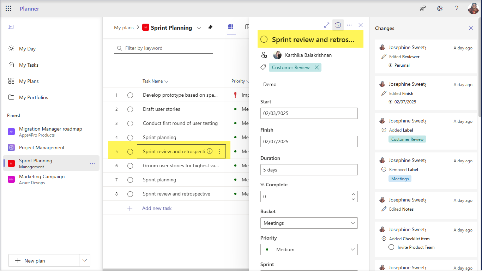Viewport: 482px width, 271px height.
Task: Open My Tasks in the sidebar
Action: [x=29, y=65]
